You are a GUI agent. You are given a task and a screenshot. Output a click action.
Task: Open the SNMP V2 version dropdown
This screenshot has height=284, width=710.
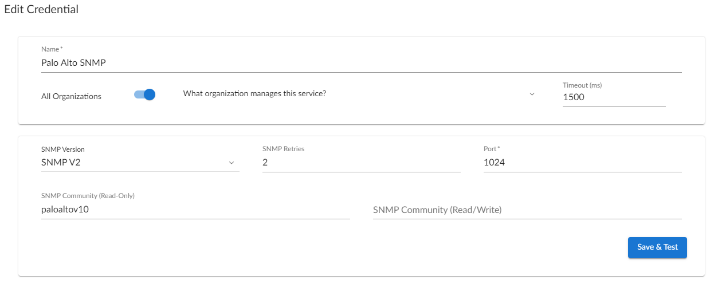pos(140,163)
